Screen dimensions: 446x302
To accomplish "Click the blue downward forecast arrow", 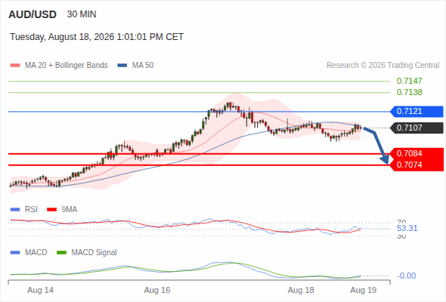I will 377,146.
